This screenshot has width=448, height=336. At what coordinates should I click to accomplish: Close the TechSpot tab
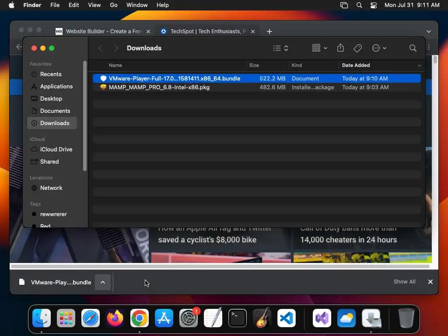click(x=253, y=31)
